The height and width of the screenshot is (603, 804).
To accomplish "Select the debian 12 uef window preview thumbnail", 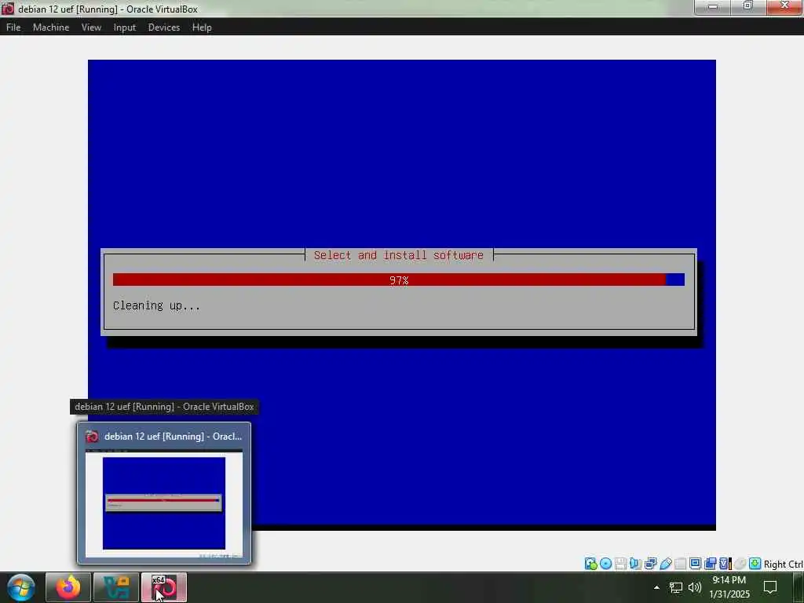I will pos(163,503).
